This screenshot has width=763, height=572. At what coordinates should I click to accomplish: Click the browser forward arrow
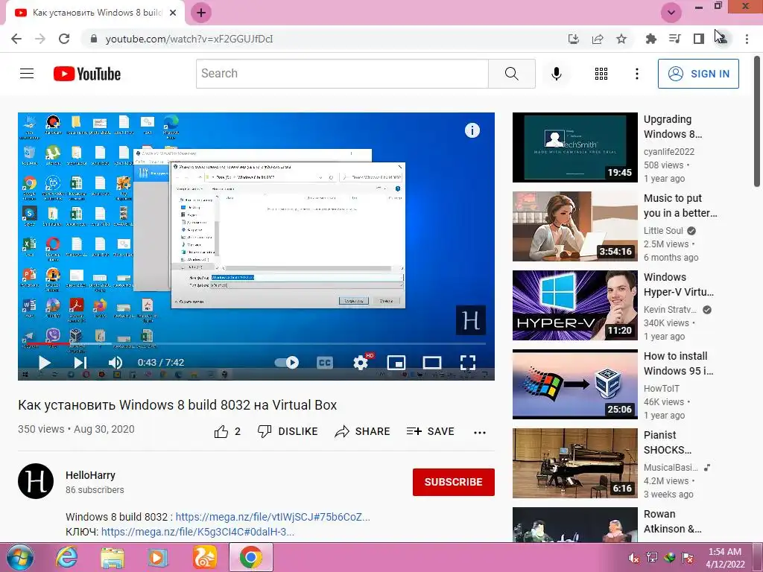point(40,39)
